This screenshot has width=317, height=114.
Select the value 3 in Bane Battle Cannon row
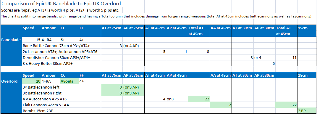[x=111, y=46]
